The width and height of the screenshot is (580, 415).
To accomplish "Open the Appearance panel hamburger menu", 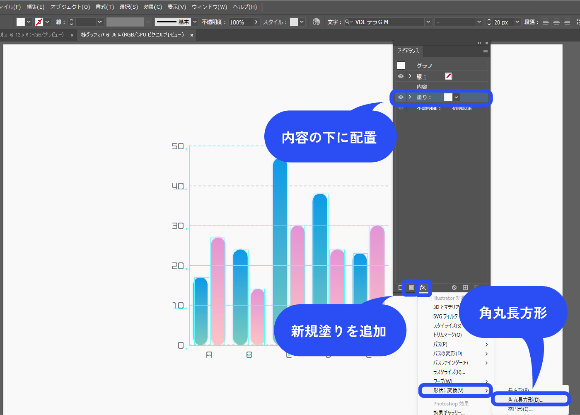I will 485,51.
